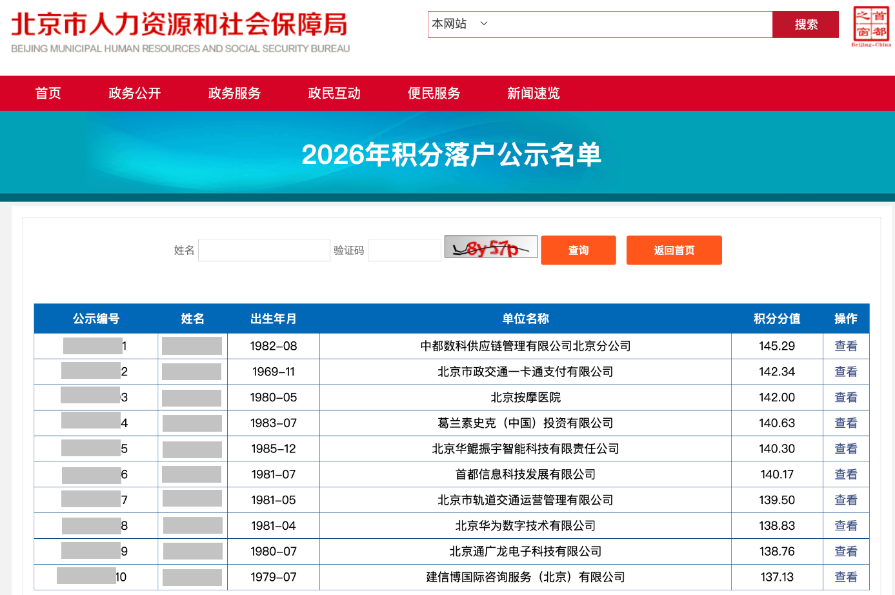
Task: Click the page title 2026年积分落户公示名单
Action: [x=452, y=154]
